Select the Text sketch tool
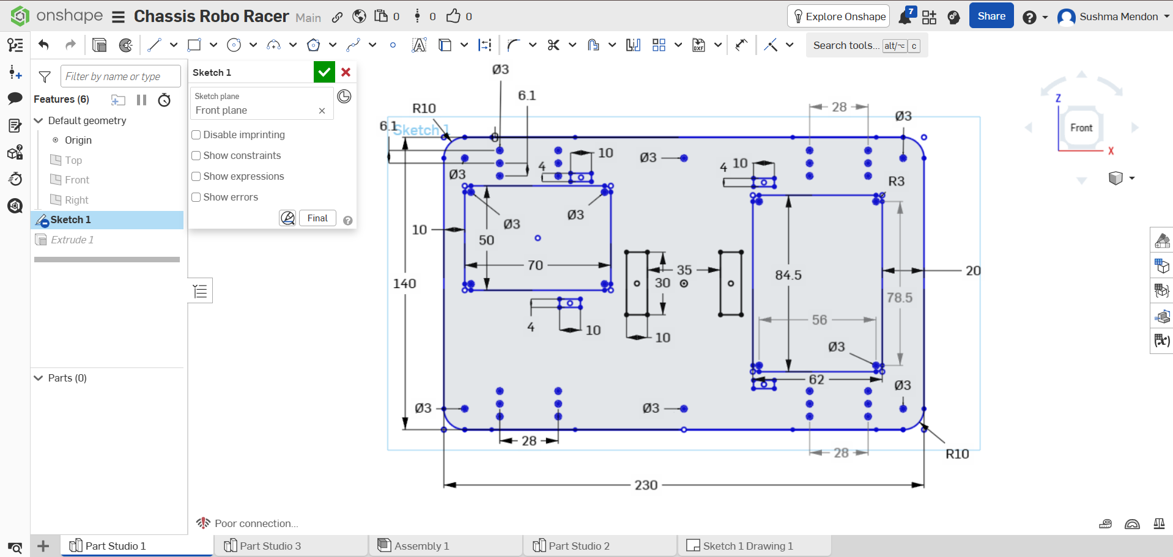The image size is (1173, 557). tap(419, 45)
